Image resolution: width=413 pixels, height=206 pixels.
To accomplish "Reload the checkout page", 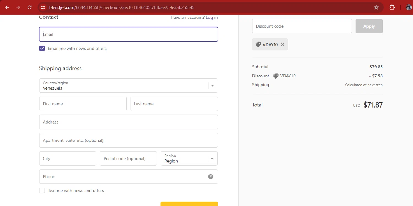I will tap(29, 7).
